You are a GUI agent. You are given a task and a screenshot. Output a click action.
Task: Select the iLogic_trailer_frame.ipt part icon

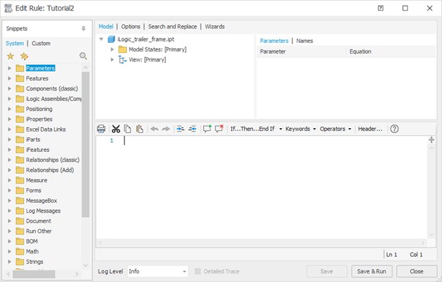(x=111, y=40)
